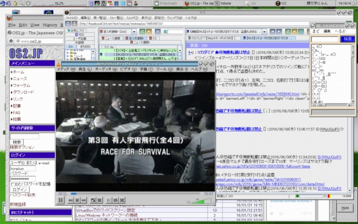Open V2C 設定 menu
Screen dimensions: 358x224
click(159, 18)
